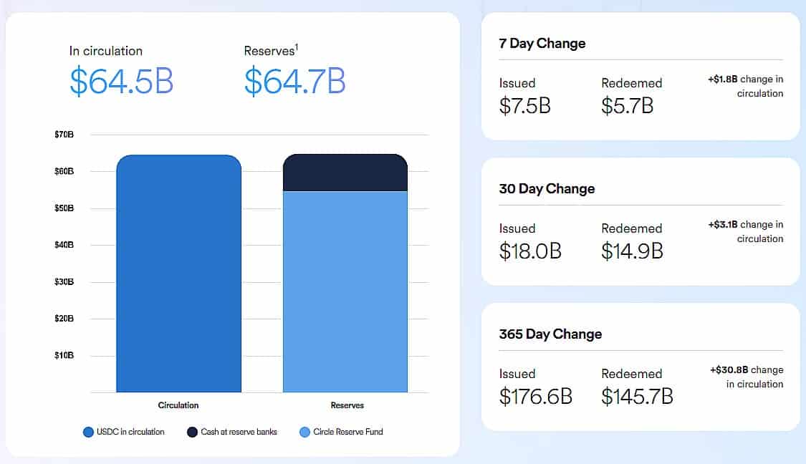The height and width of the screenshot is (464, 806).
Task: Click the $64.5B in circulation value
Action: click(121, 80)
